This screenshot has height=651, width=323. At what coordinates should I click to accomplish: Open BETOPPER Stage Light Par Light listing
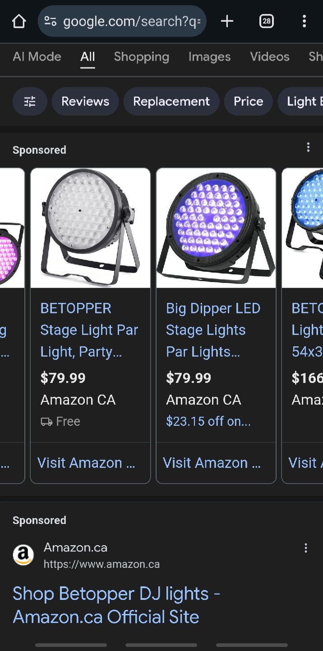89,330
